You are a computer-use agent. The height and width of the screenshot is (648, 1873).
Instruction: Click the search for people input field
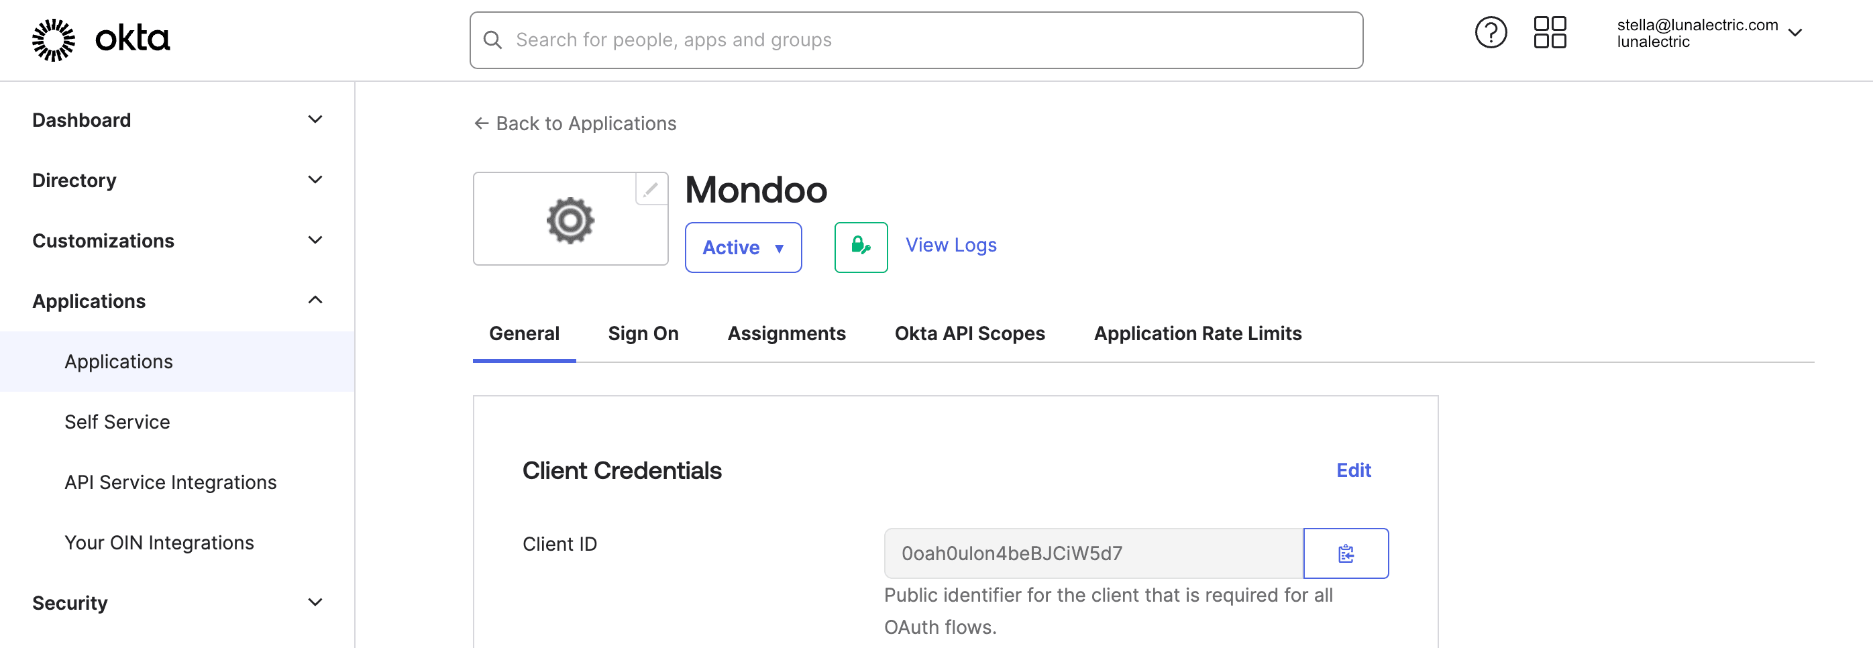pyautogui.click(x=916, y=40)
